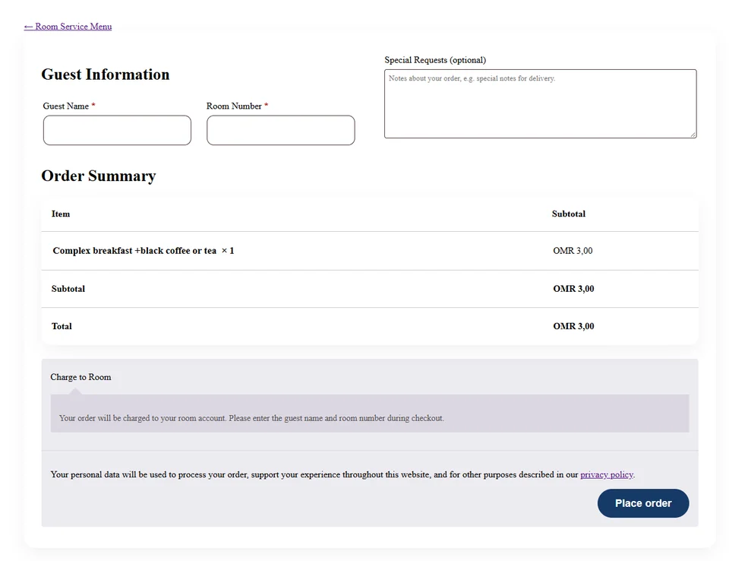The height and width of the screenshot is (561, 729).
Task: Click the Total row label
Action: click(x=62, y=326)
